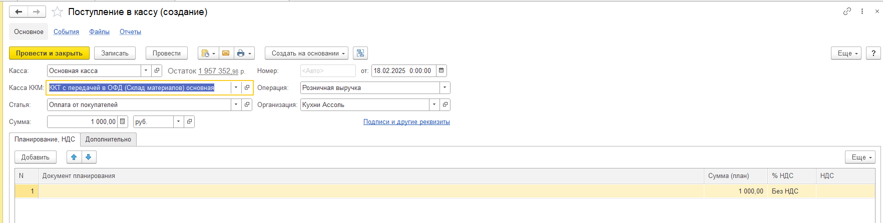Screen dimensions: 883x223
Task: Click the Провести и закрыть button
Action: [49, 53]
